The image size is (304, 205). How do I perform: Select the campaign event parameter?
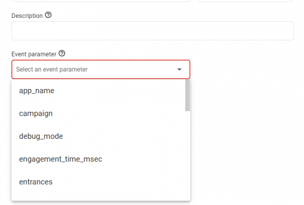tap(98, 113)
